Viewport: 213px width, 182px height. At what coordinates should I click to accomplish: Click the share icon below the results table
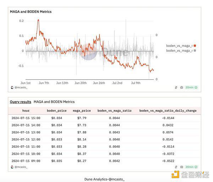click(176, 167)
